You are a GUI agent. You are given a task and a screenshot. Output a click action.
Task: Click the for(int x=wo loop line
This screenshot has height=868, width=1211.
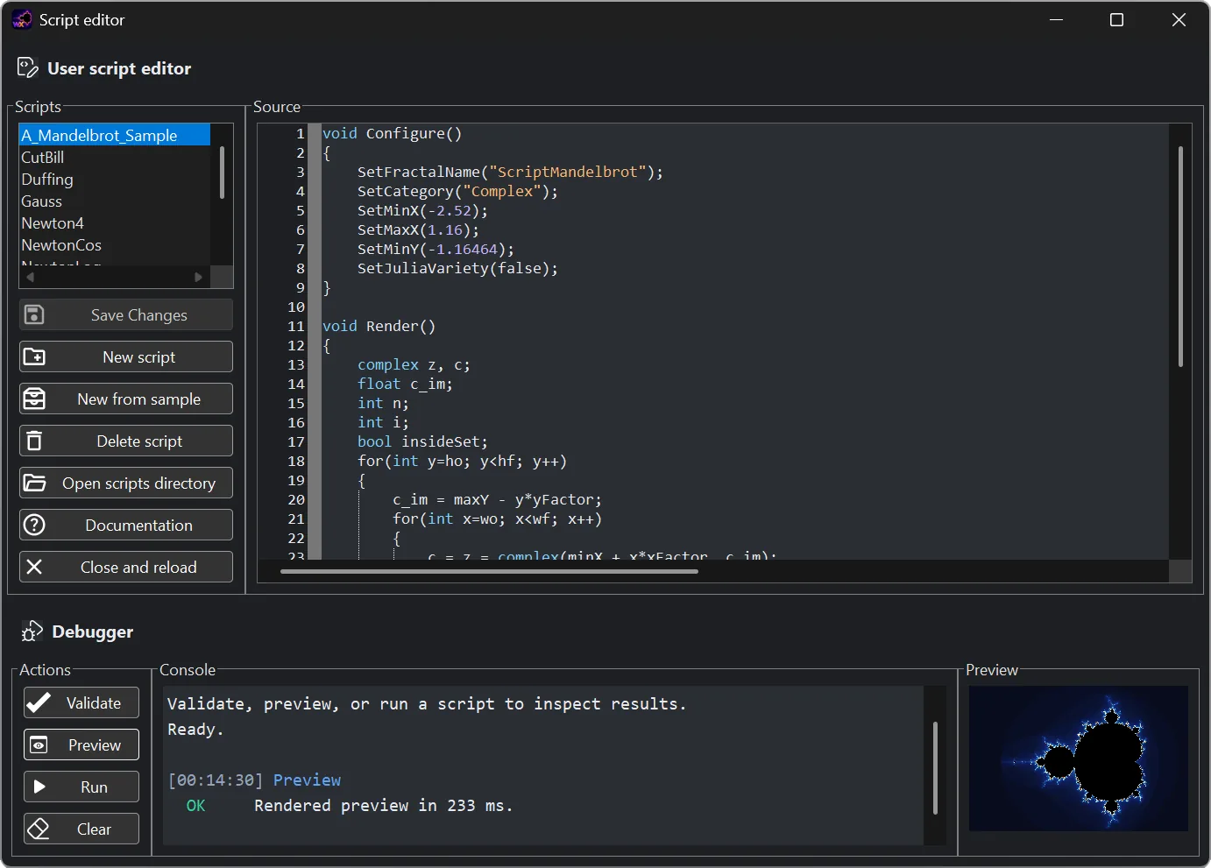pos(497,519)
